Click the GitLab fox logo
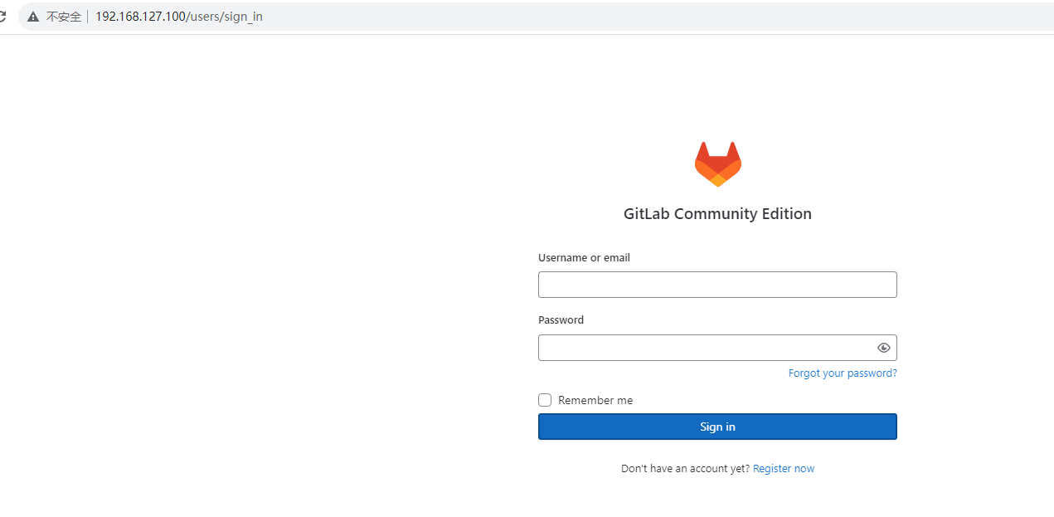The width and height of the screenshot is (1054, 517). click(x=717, y=163)
